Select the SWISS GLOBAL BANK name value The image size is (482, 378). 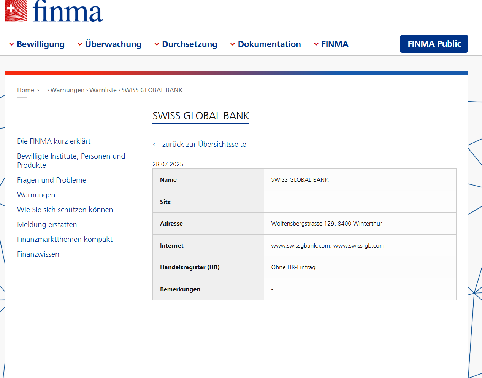pos(300,180)
